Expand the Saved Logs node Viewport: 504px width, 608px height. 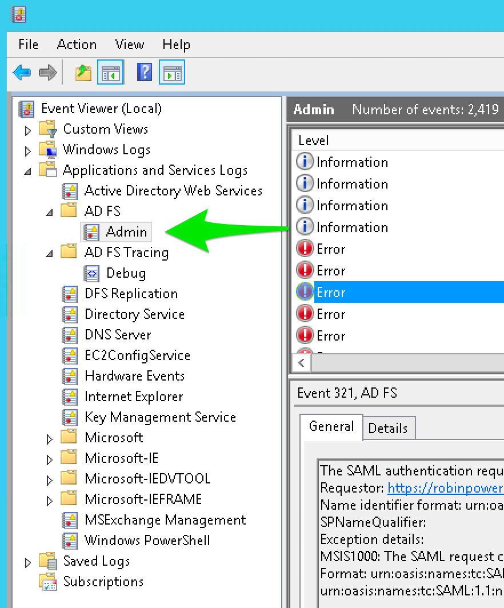tap(27, 562)
